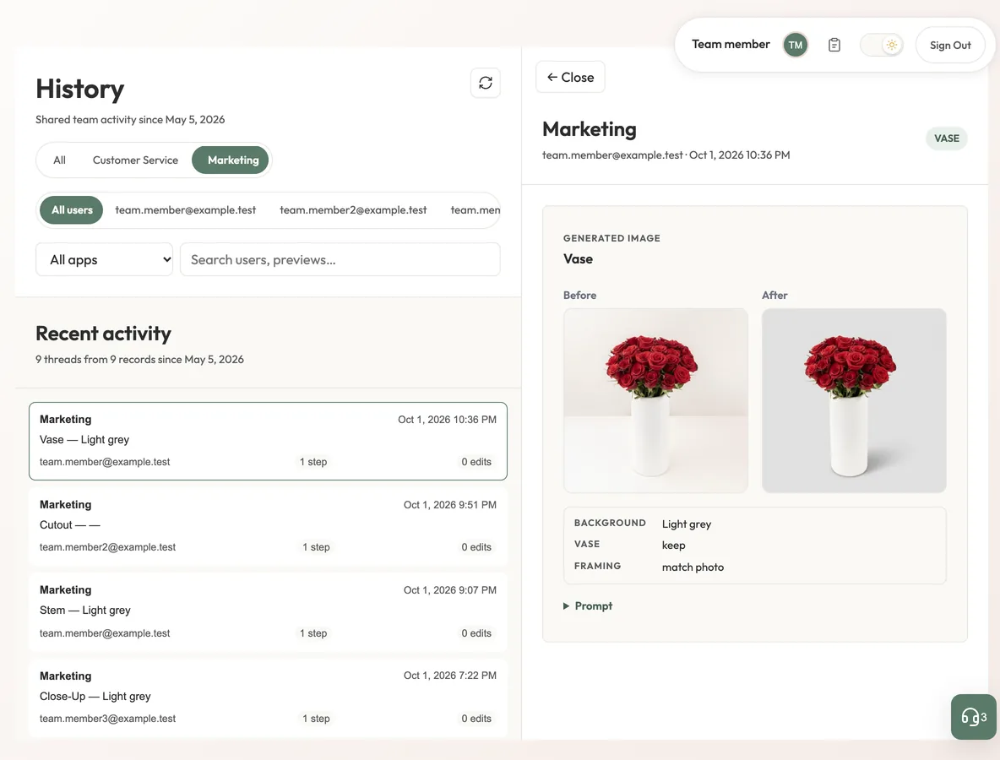Filter by team.member2@example.test user chip
The height and width of the screenshot is (760, 1000).
tap(353, 209)
